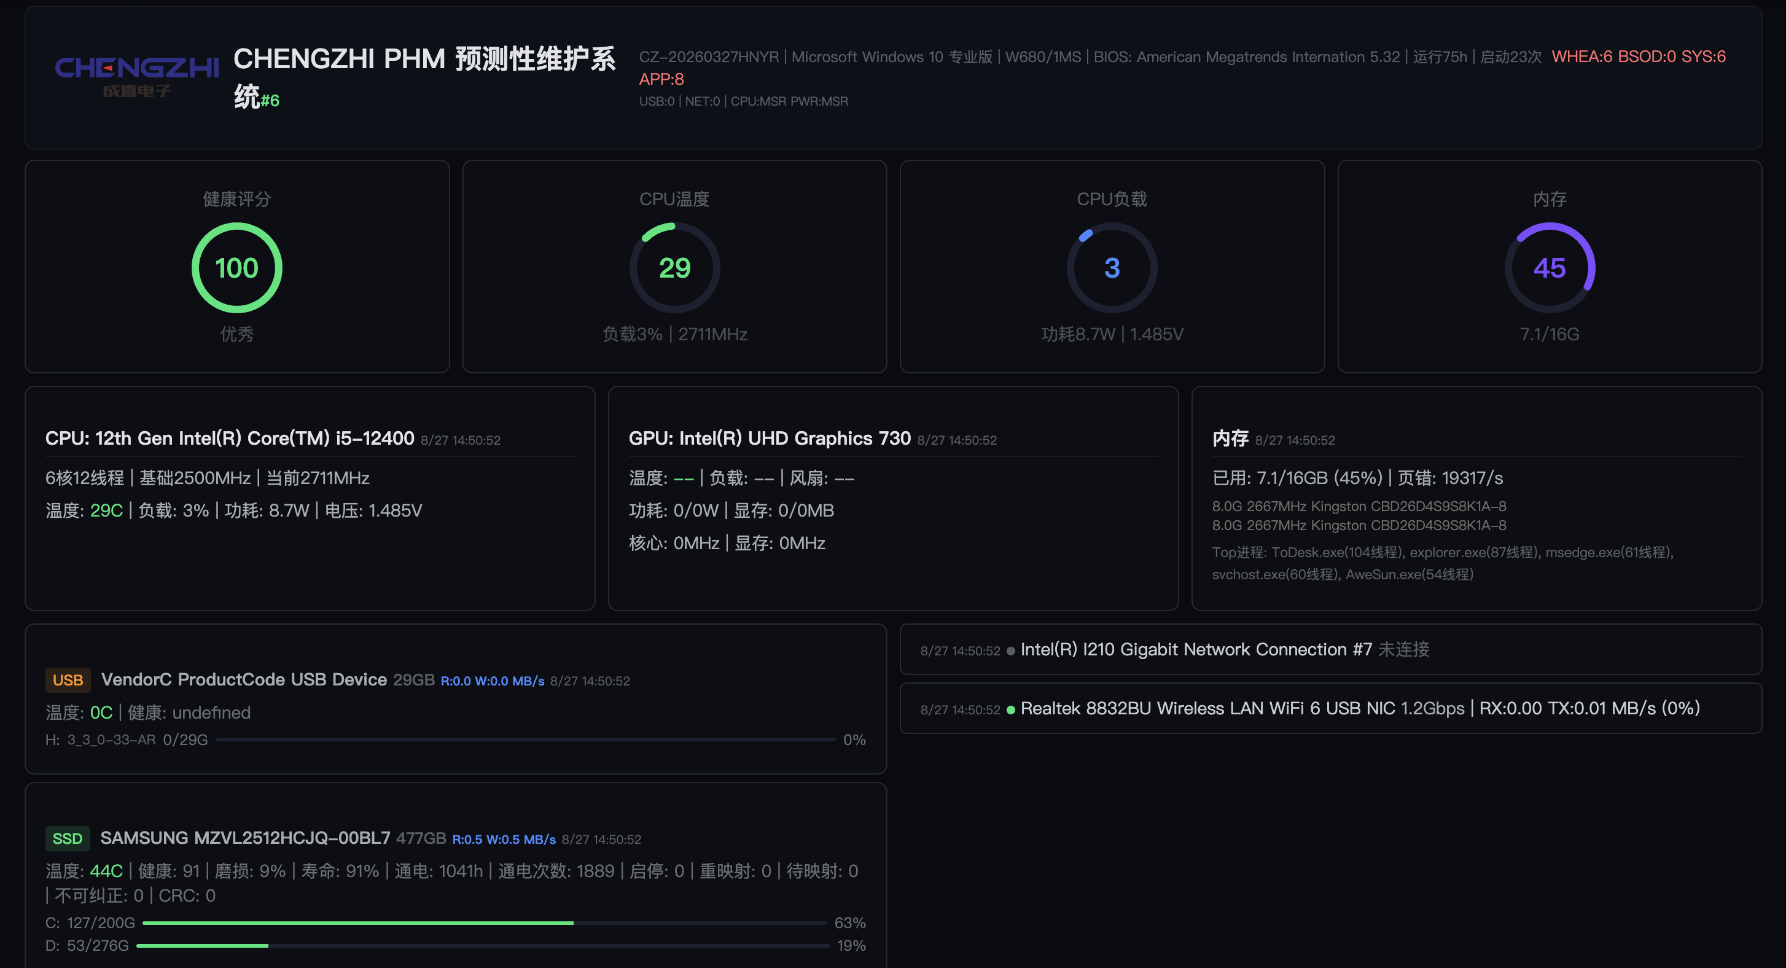The height and width of the screenshot is (968, 1786).
Task: Click the Realtek 8832BU Wireless LAN row
Action: [1330, 708]
